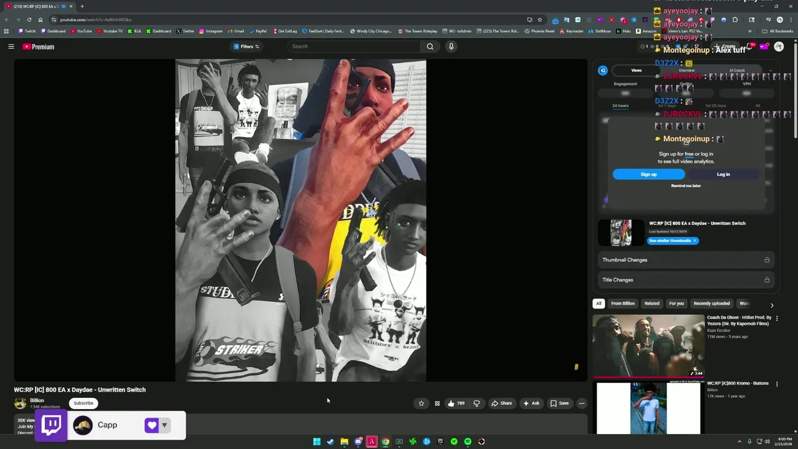The width and height of the screenshot is (798, 449).
Task: Click grid icon beside like button
Action: click(x=437, y=403)
